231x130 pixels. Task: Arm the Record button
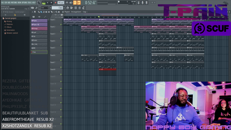point(55,3)
